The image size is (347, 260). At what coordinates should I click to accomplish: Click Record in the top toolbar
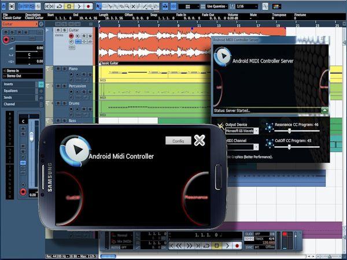[88, 6]
